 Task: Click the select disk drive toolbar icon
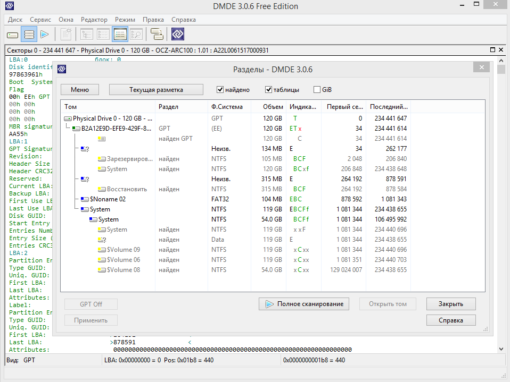[13, 35]
